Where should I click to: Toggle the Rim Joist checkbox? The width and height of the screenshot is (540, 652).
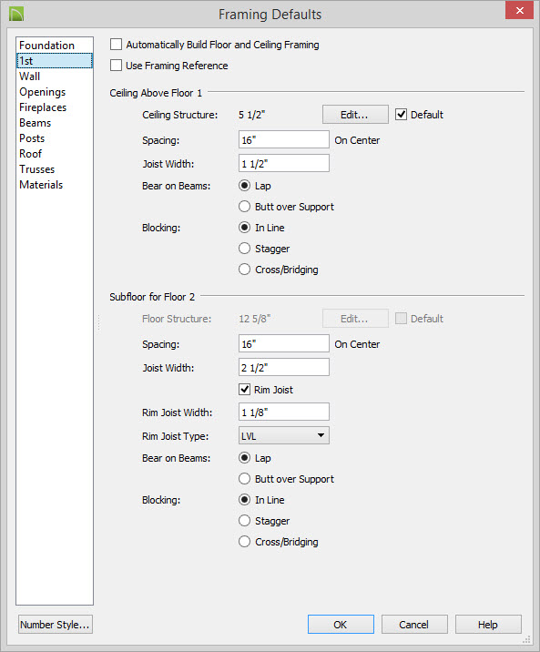244,390
